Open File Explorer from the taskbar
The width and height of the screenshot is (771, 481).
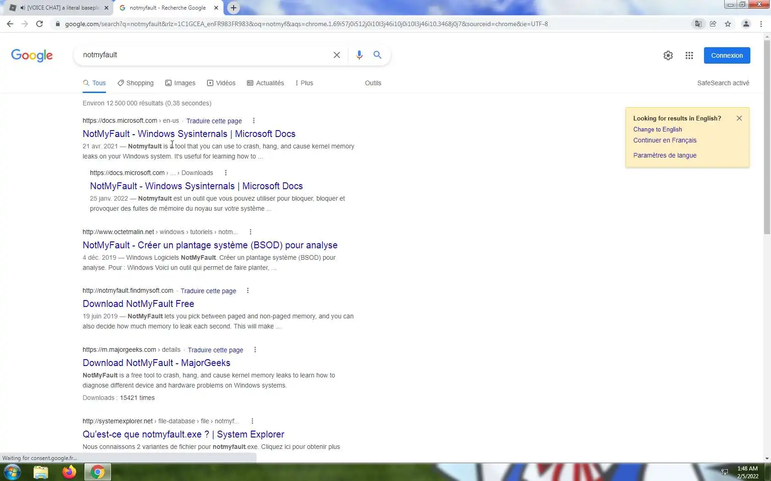[41, 472]
